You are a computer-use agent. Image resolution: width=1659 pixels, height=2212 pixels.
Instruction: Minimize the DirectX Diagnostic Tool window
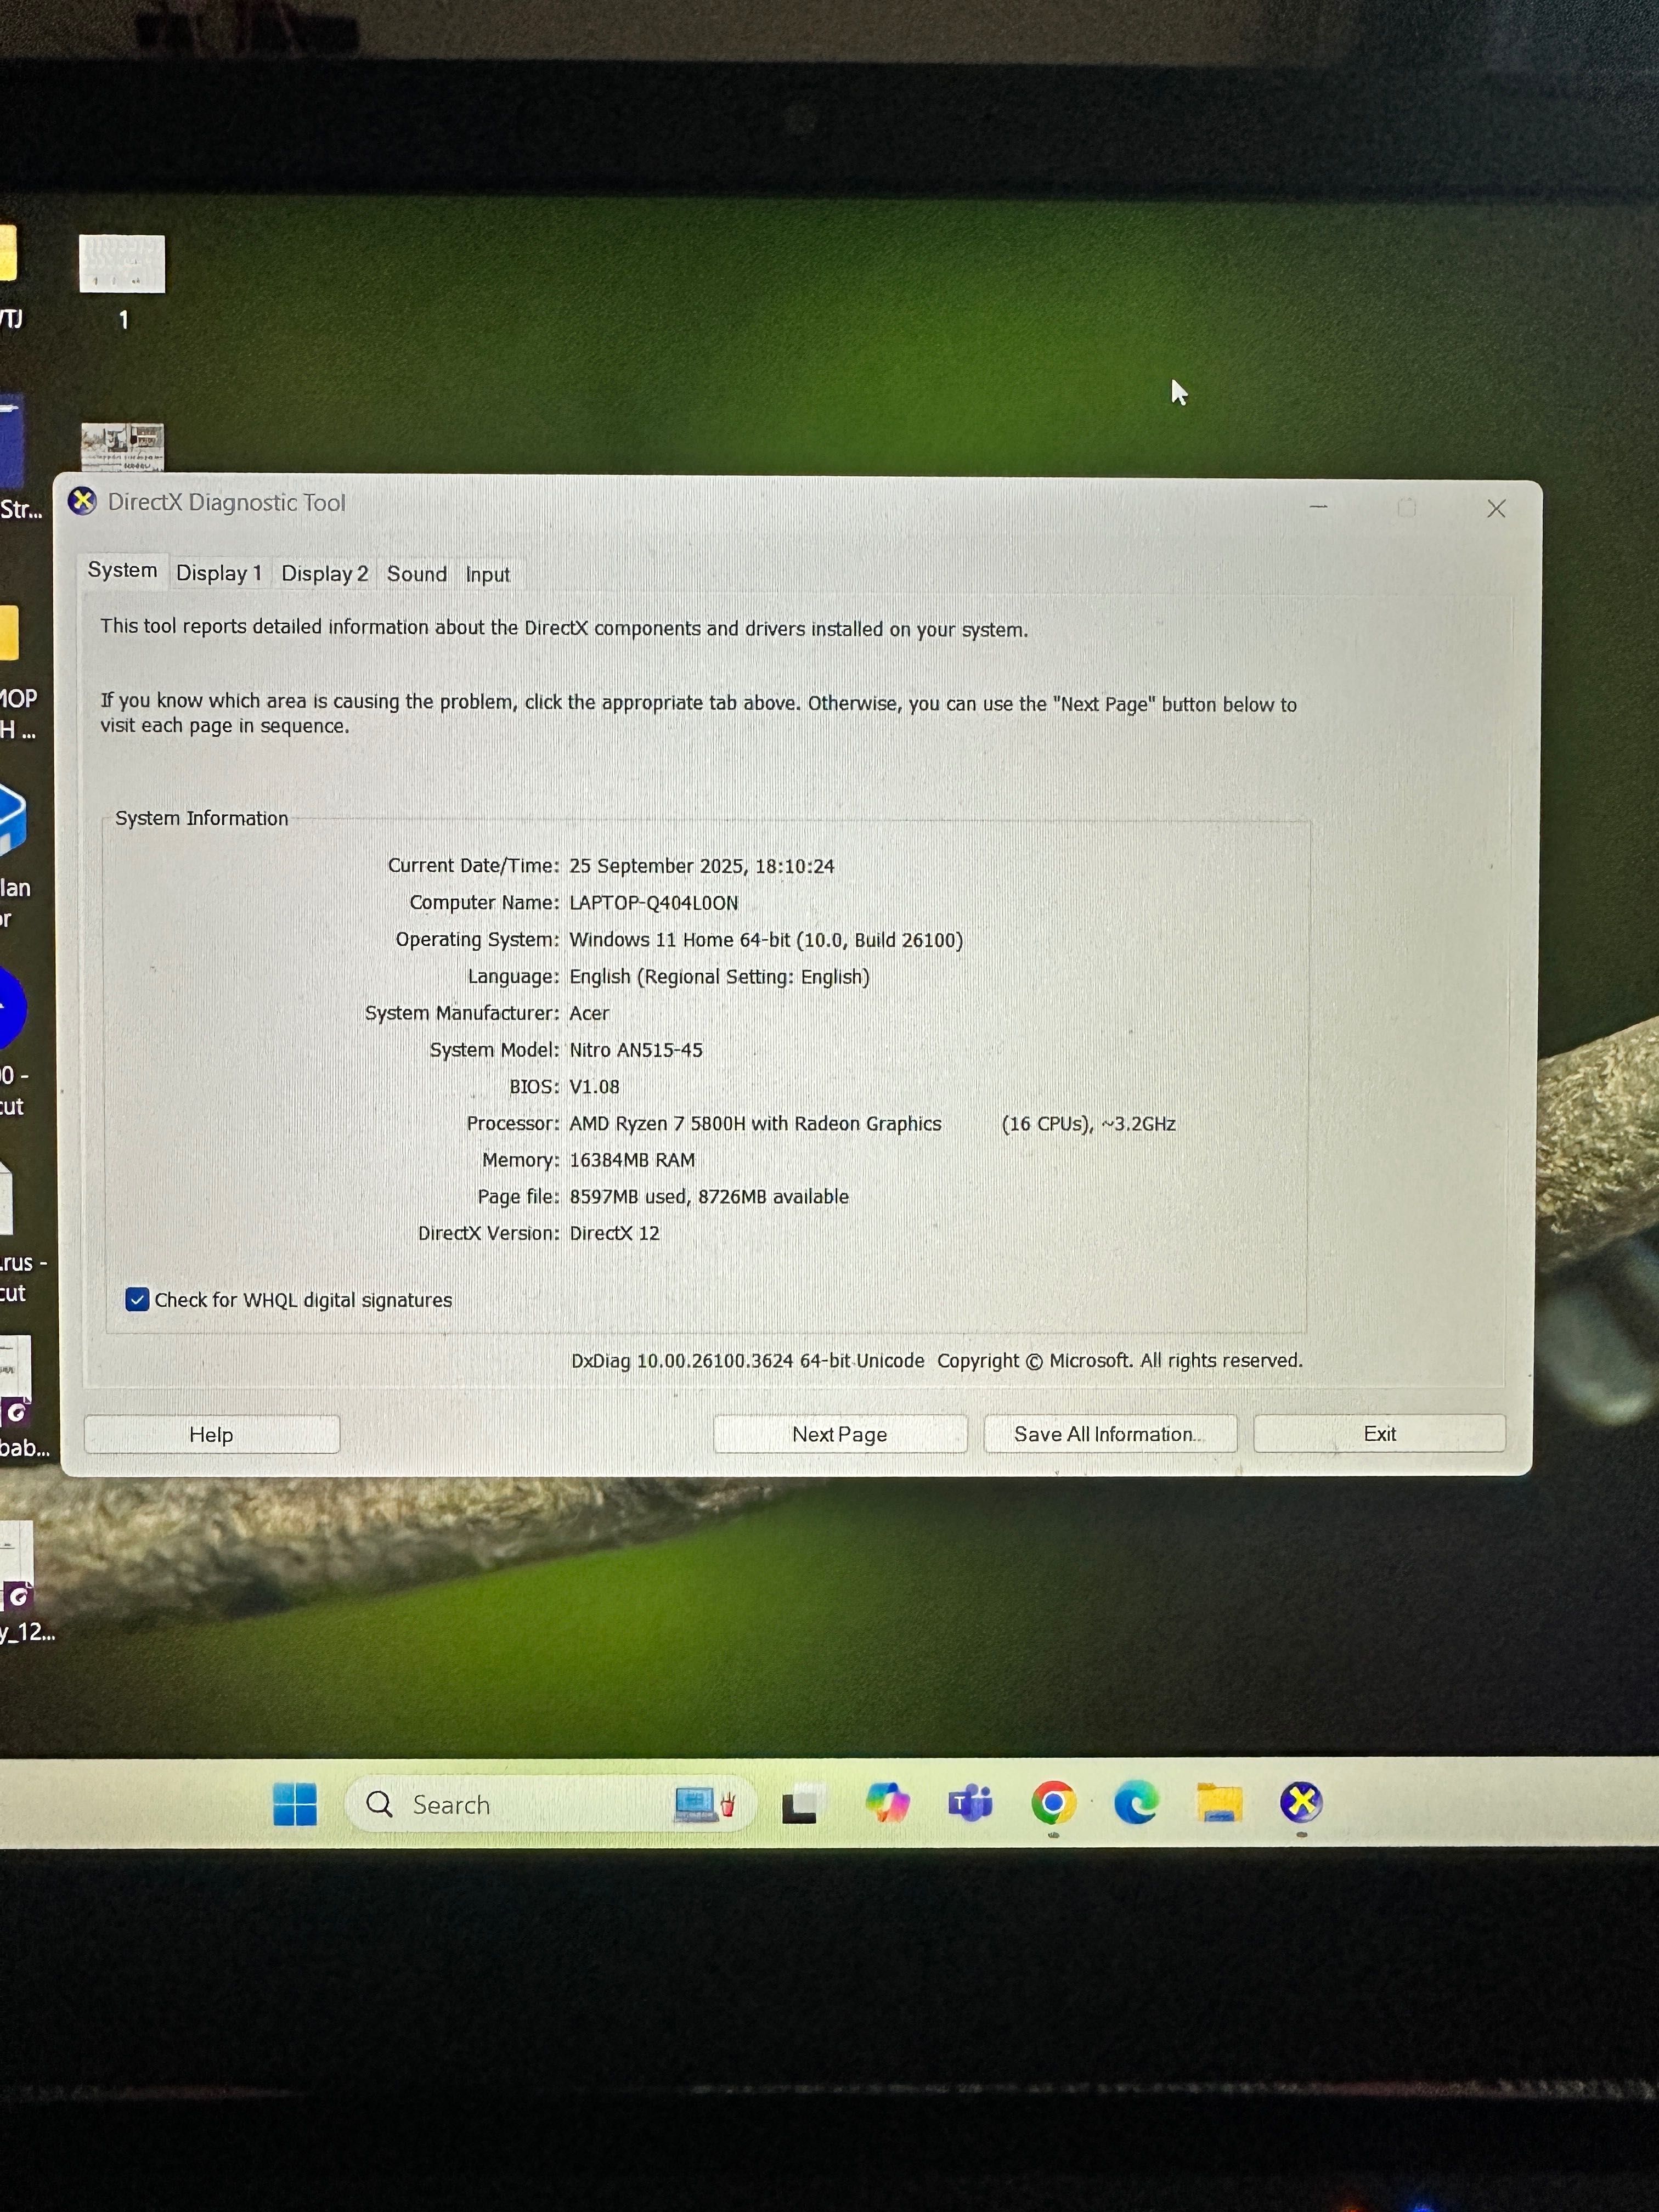pyautogui.click(x=1318, y=507)
